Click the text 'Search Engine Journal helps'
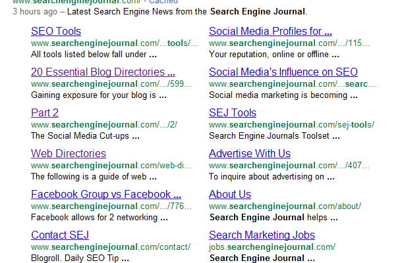The image size is (398, 263). [x=268, y=218]
